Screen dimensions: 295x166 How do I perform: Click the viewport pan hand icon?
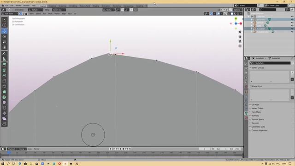(x=240, y=37)
